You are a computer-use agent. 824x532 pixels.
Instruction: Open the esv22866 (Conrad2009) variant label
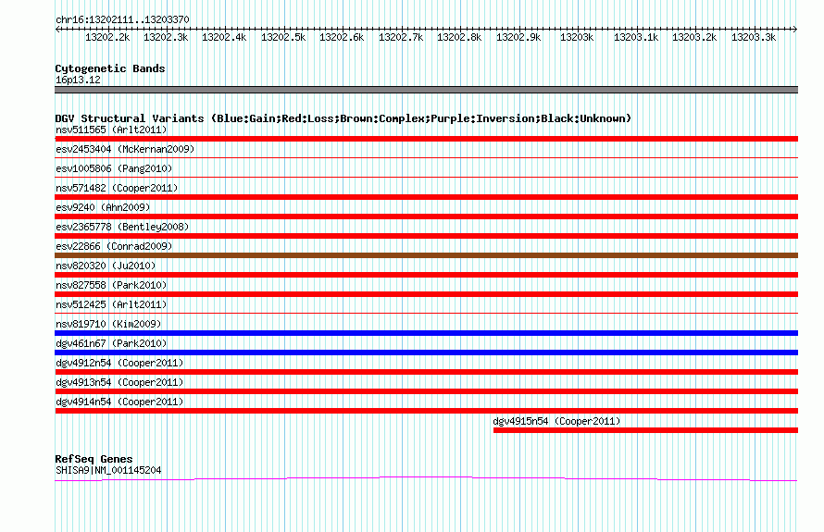(114, 246)
